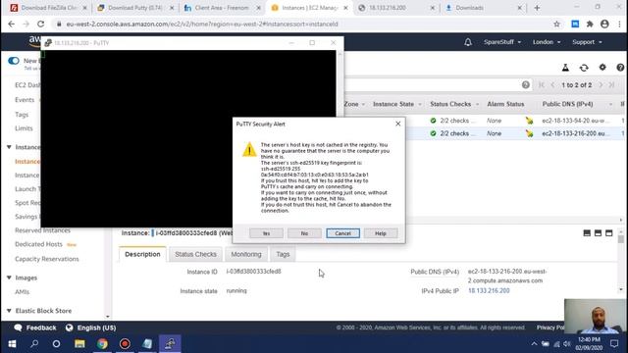The height and width of the screenshot is (353, 628).
Task: Switch to the Status Checks tab
Action: coord(195,255)
